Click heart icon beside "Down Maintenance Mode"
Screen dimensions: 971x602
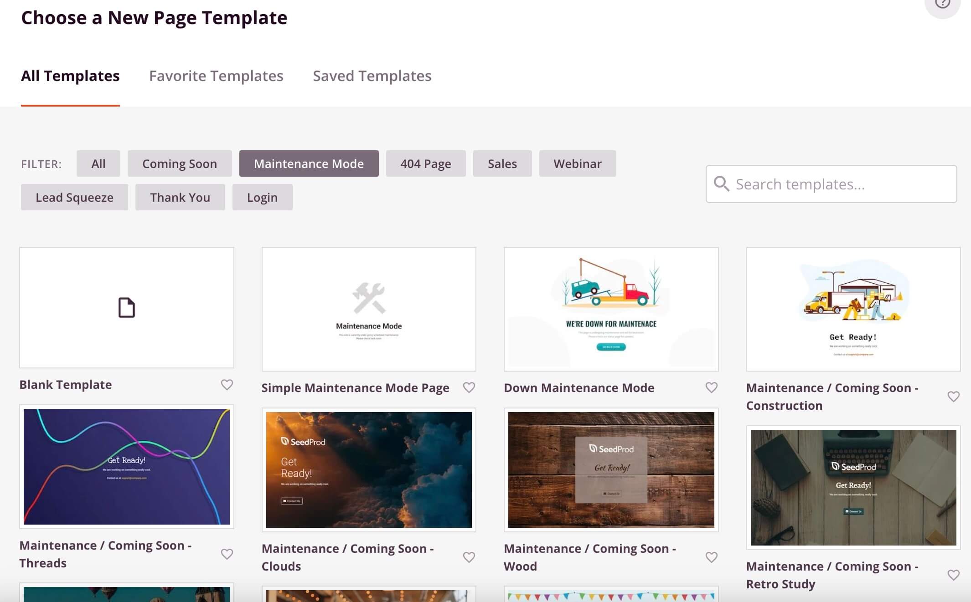coord(711,388)
